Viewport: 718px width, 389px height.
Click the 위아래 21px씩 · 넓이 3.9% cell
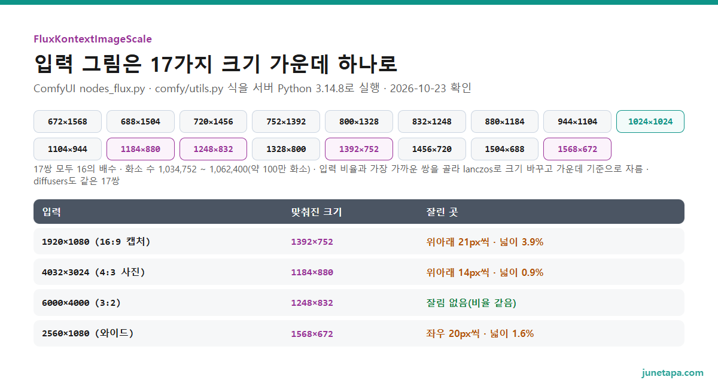click(x=485, y=242)
